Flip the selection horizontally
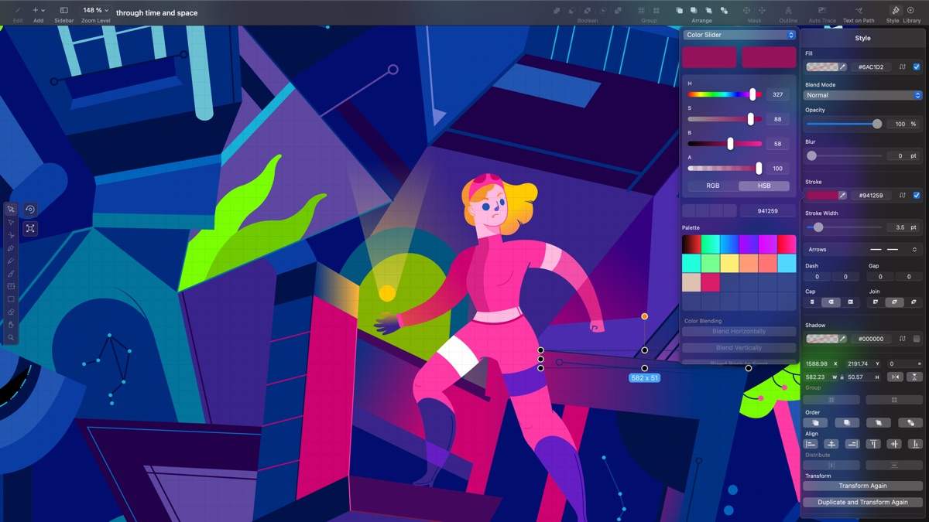 tap(896, 377)
